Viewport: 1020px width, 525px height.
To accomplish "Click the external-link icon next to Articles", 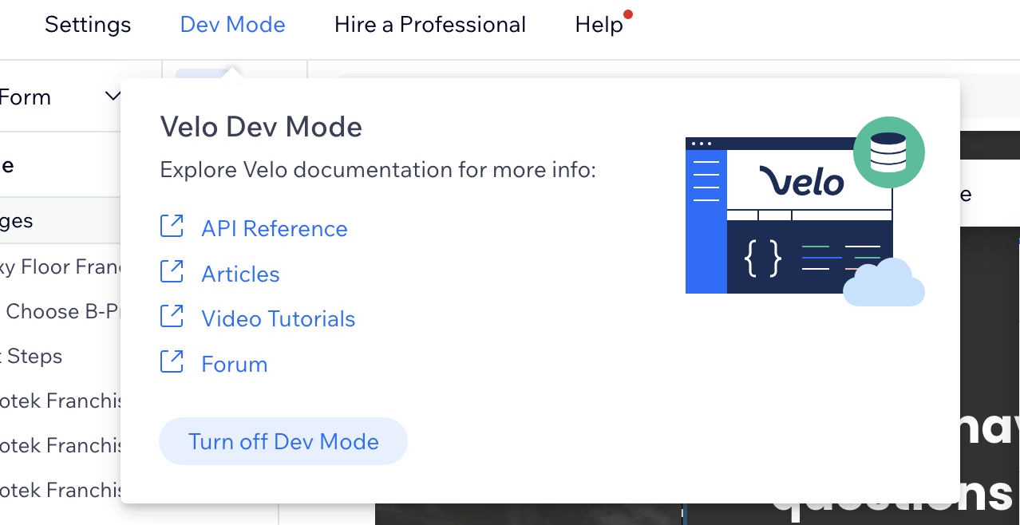I will [172, 272].
